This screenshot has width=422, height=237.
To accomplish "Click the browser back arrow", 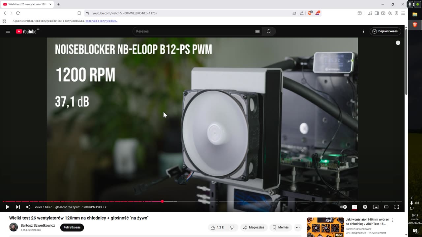I will click(5, 13).
